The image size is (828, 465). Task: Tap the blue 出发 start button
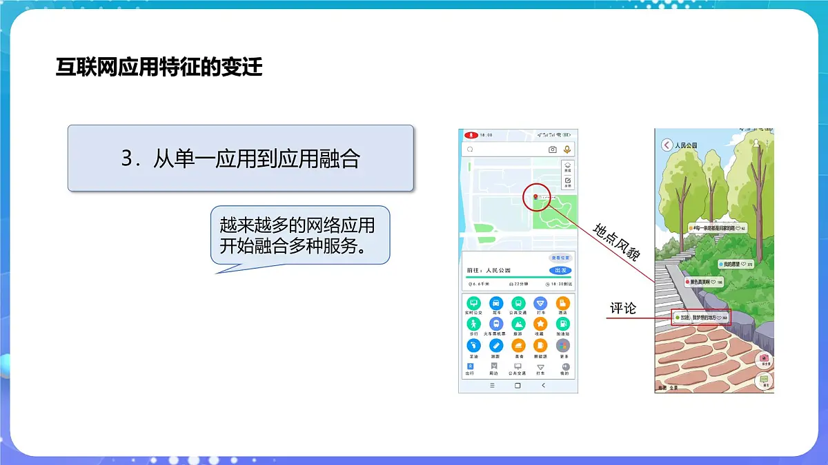tap(560, 270)
